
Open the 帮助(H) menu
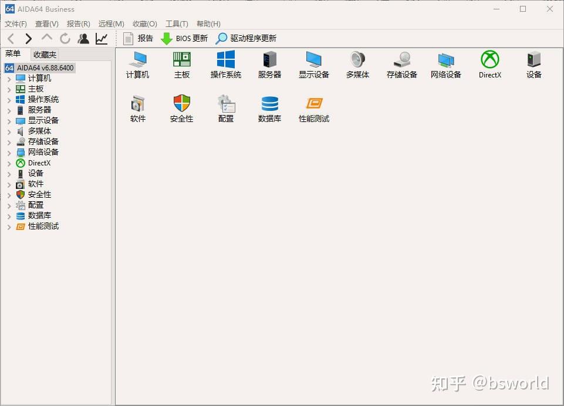click(x=208, y=23)
